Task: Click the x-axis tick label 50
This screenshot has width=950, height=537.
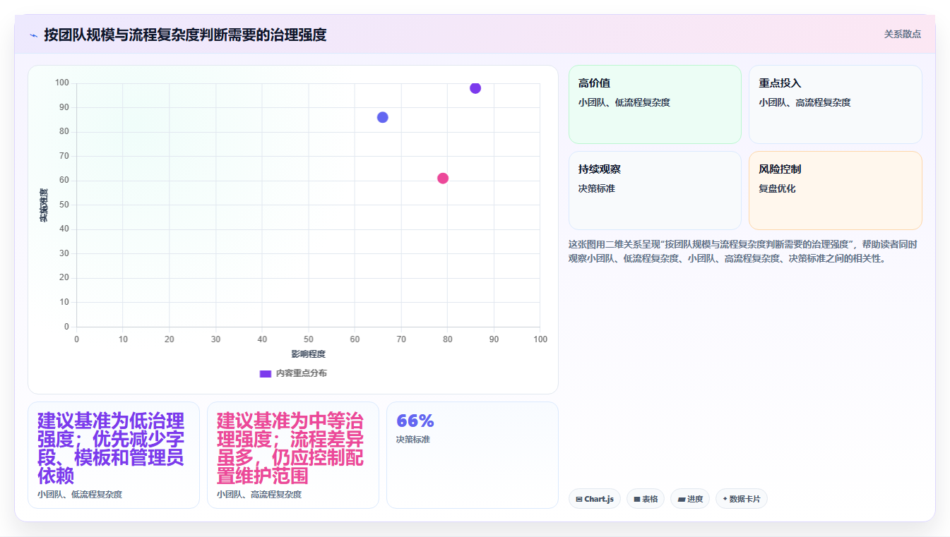Action: pyautogui.click(x=309, y=339)
